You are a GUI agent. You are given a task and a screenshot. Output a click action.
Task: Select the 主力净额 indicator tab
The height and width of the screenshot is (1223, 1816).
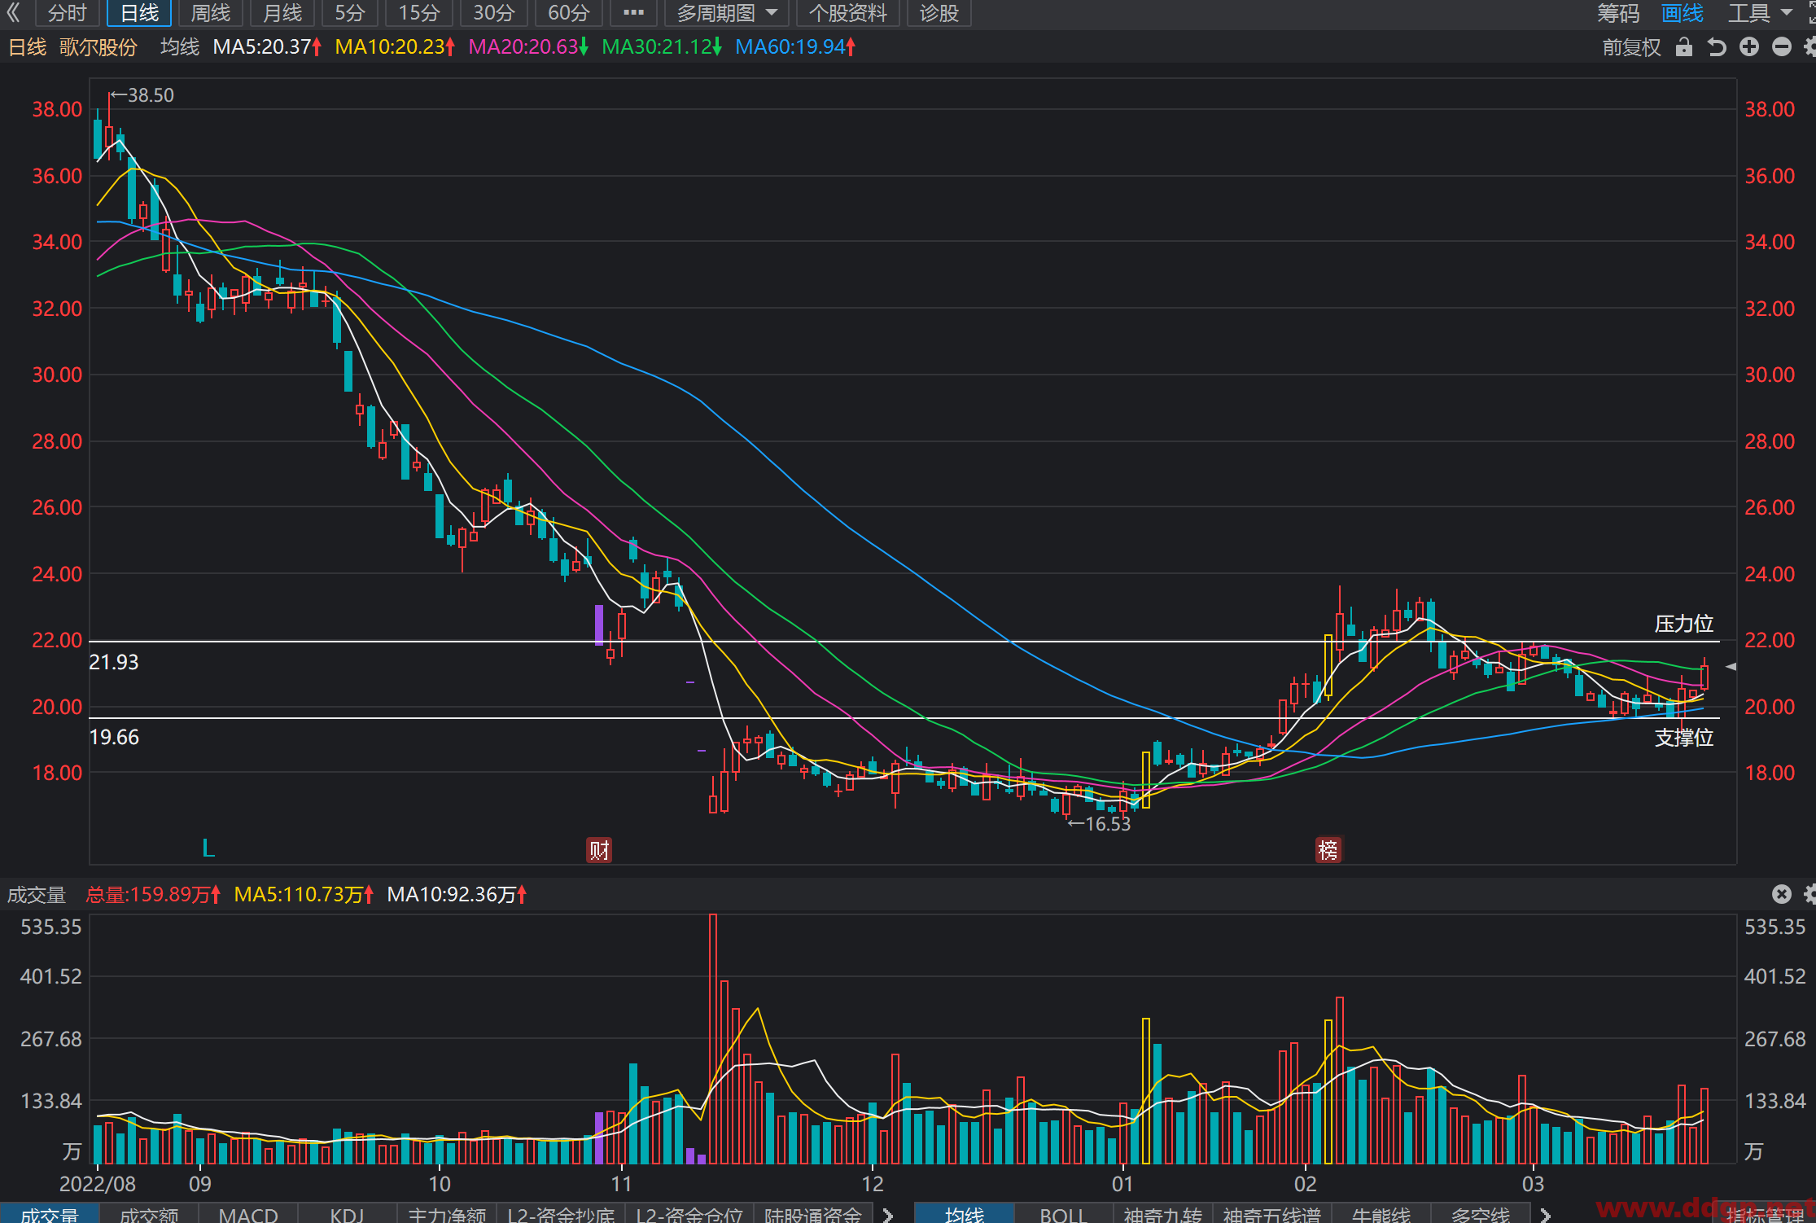click(x=447, y=1213)
